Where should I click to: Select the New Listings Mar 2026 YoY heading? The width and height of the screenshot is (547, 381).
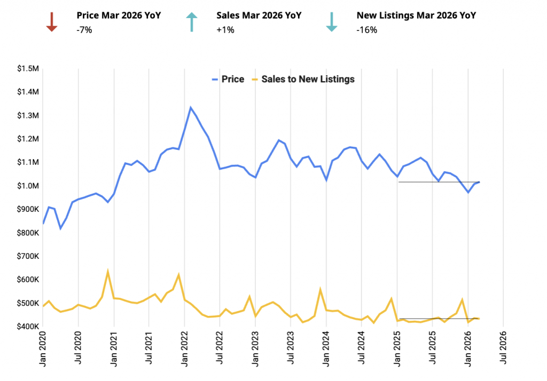(416, 15)
